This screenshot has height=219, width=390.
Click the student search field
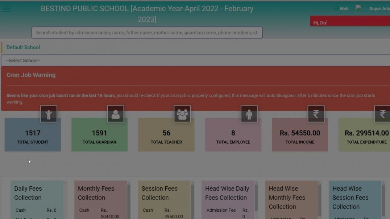click(x=147, y=33)
